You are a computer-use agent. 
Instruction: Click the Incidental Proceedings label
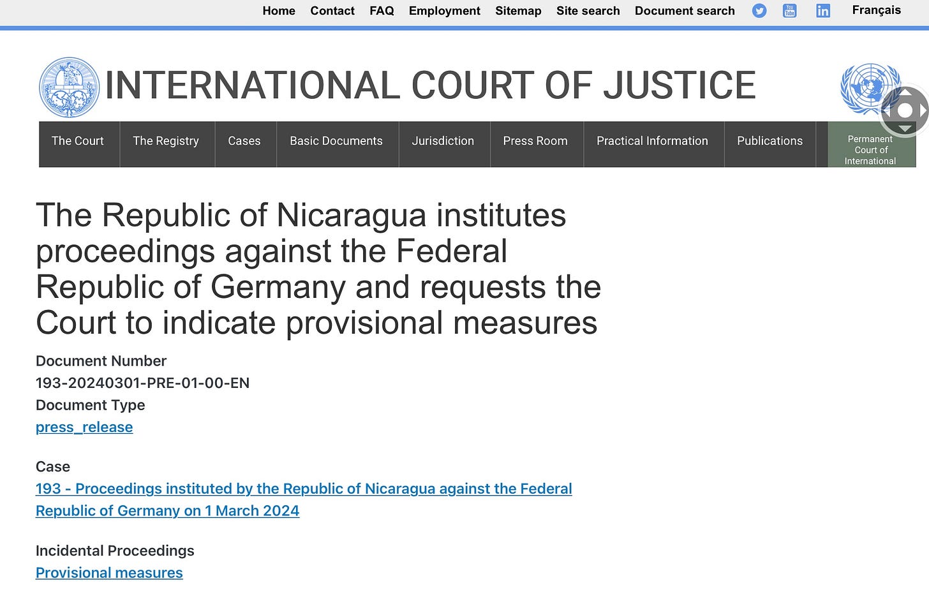point(115,551)
